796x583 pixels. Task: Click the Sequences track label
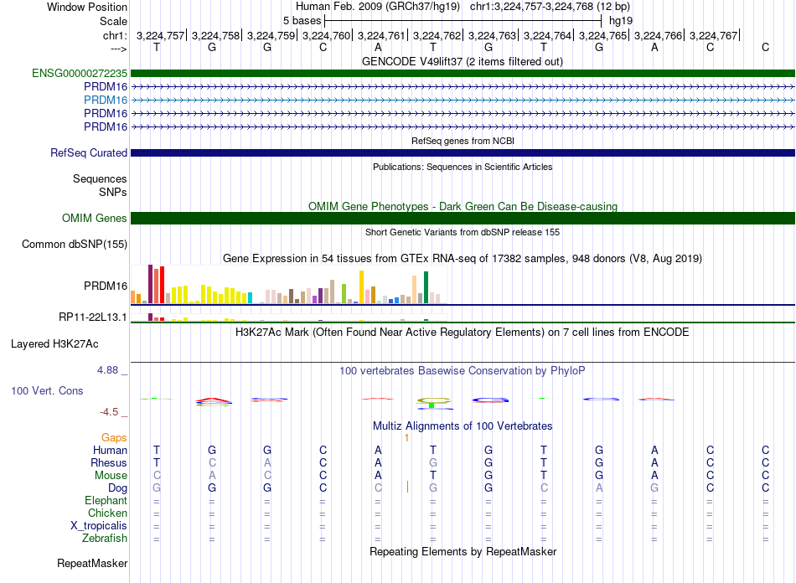coord(100,178)
